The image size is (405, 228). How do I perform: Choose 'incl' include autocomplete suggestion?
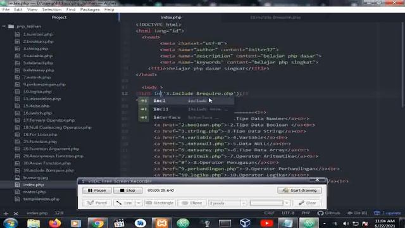point(186,101)
